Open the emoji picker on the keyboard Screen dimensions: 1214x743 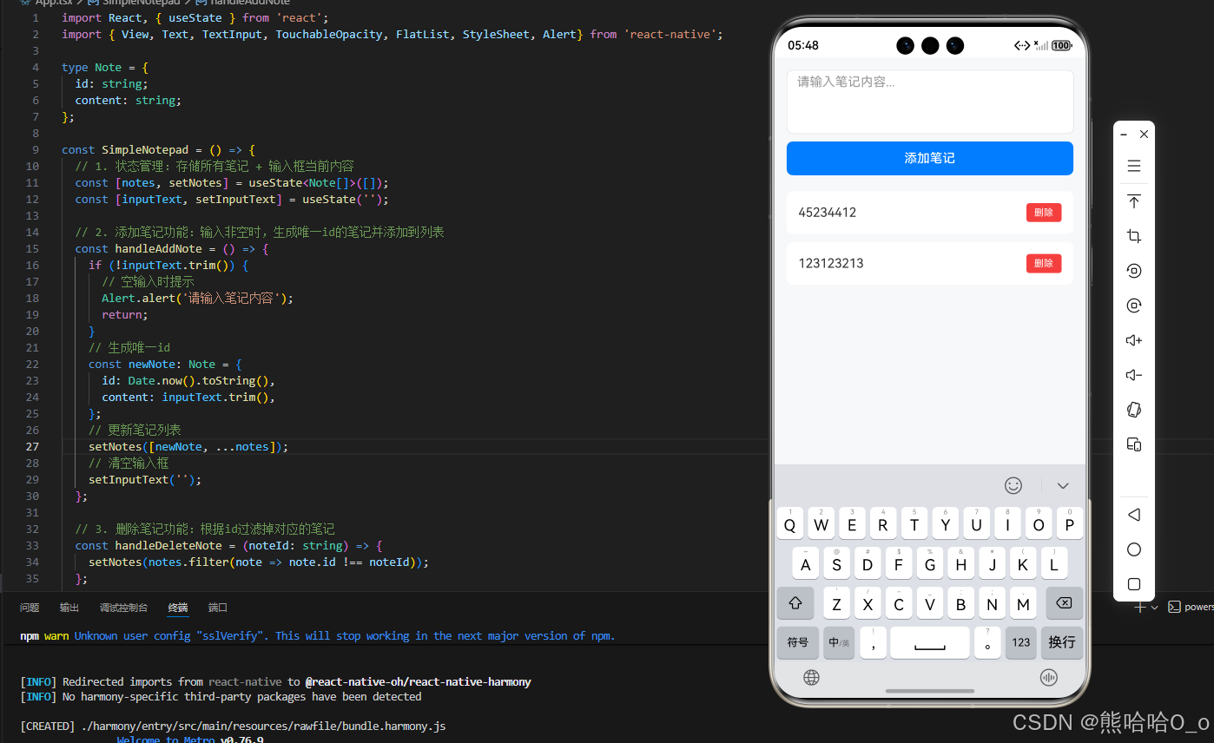pos(1013,485)
